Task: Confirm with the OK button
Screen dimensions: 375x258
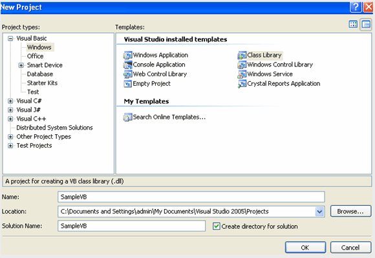Action: click(305, 248)
